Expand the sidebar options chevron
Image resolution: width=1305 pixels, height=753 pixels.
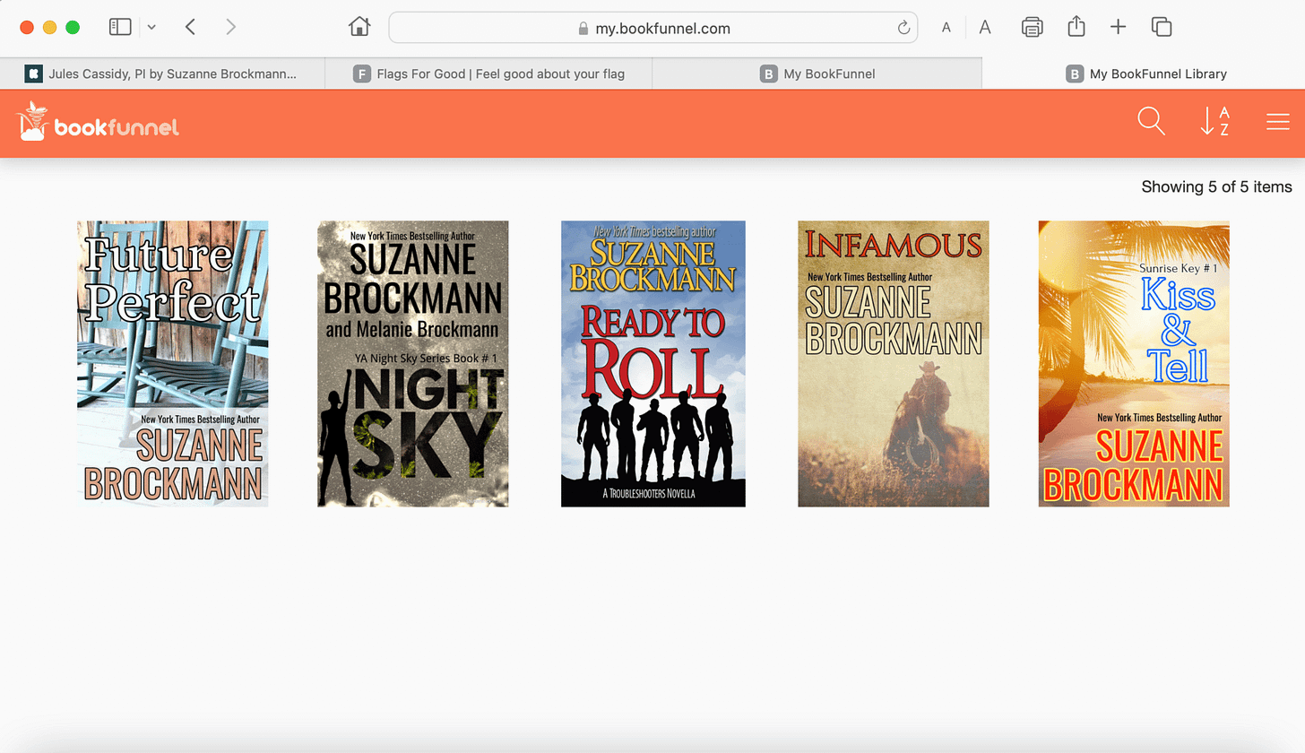pyautogui.click(x=151, y=27)
